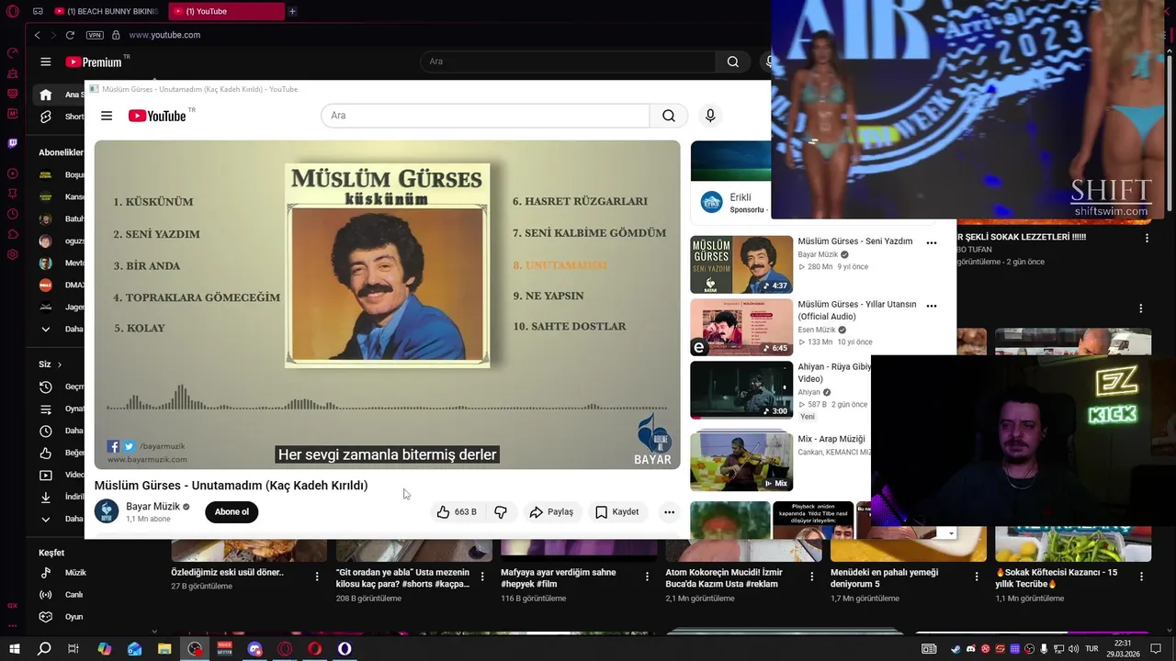
Task: Open Seni Yazdım suggested video thumbnail
Action: tap(741, 264)
